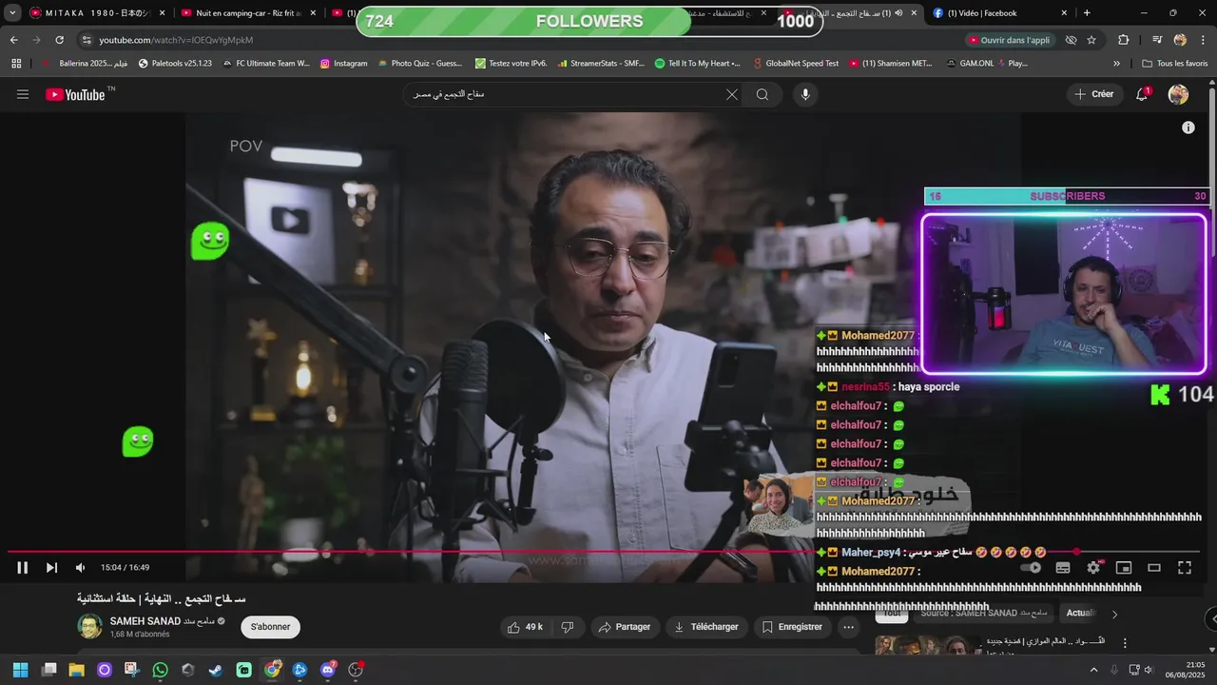This screenshot has height=685, width=1217.
Task: Click Ouvrir dans l'appli button
Action: [x=1010, y=40]
